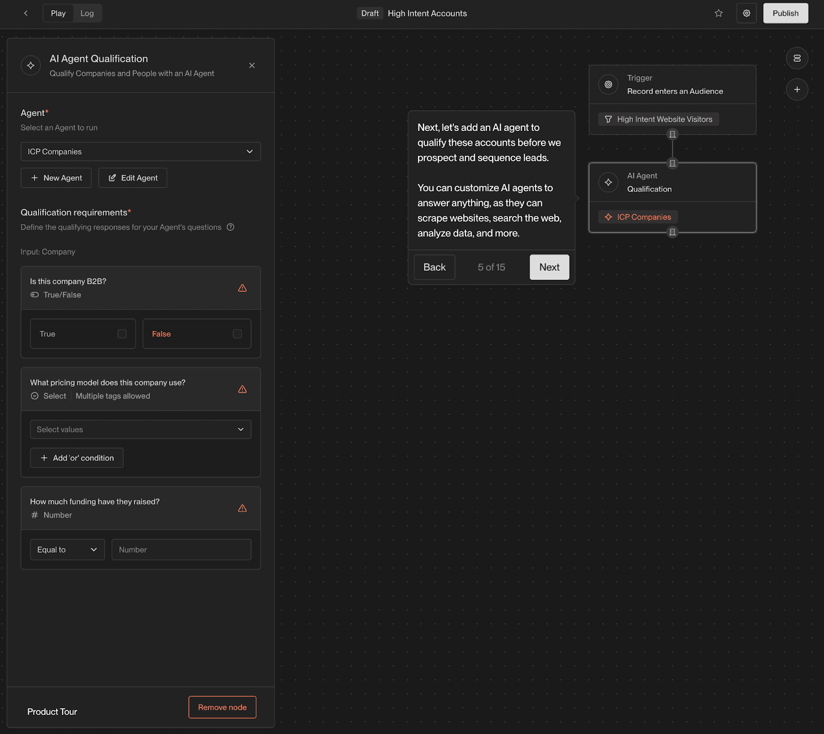824x734 pixels.
Task: Click Remove node button
Action: pyautogui.click(x=222, y=707)
